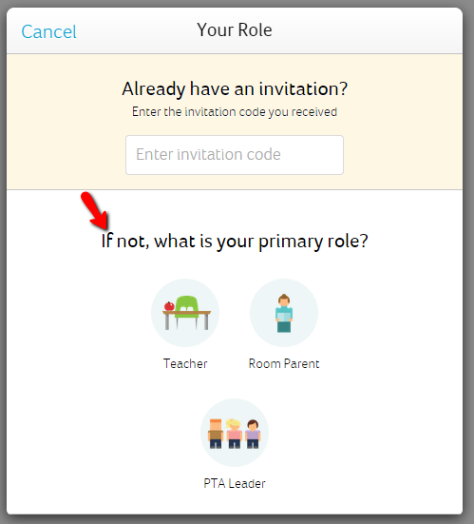Choose the Teacher text label

pyautogui.click(x=185, y=363)
